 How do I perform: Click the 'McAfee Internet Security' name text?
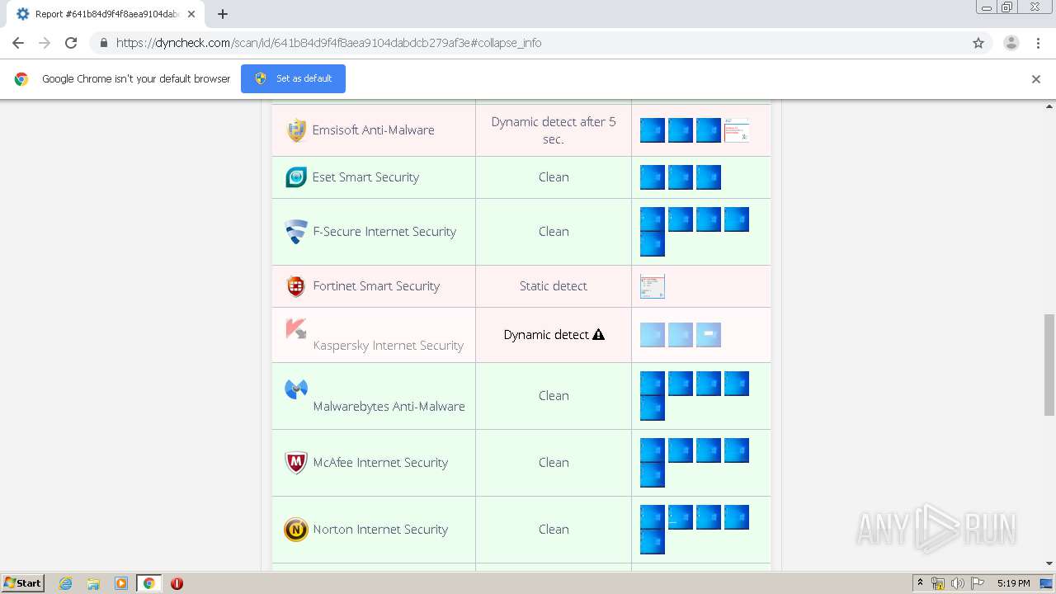380,463
